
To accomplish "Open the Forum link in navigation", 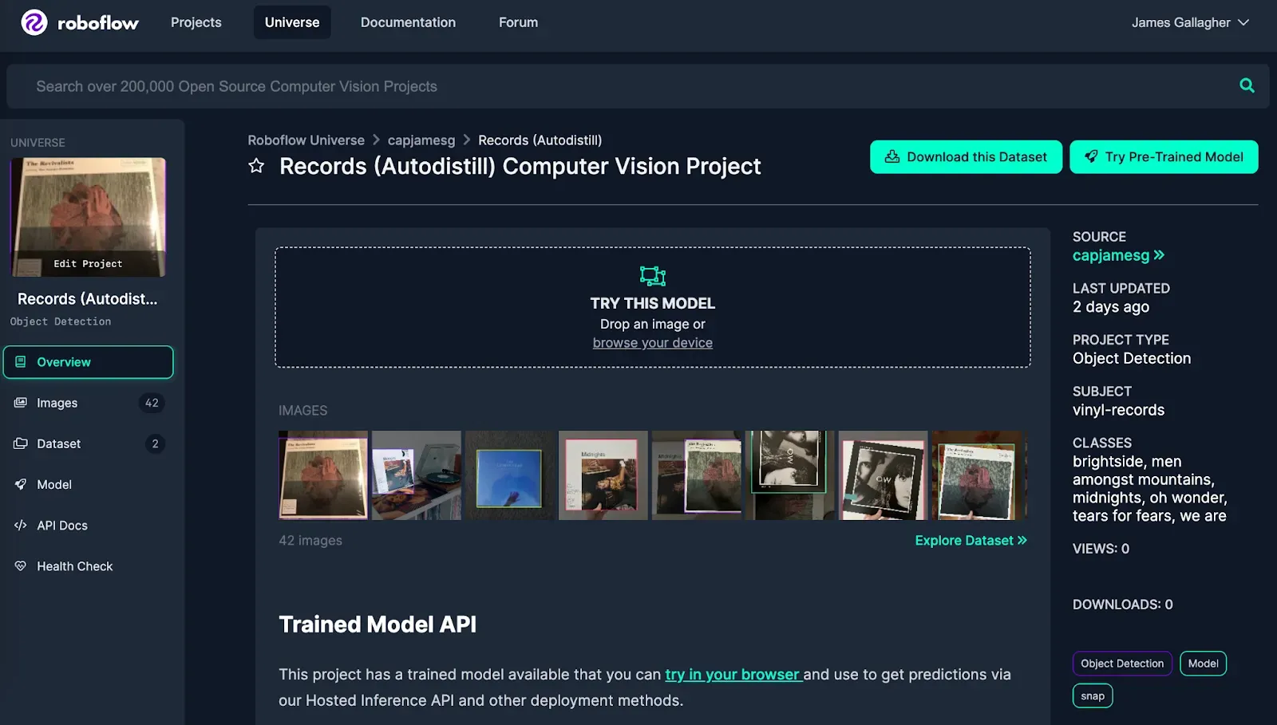I will click(x=519, y=22).
